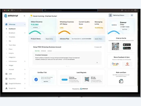This screenshot has width=141, height=106.
Task: Click the Marketing Emovur profile avatar icon
Action: pos(111,15)
